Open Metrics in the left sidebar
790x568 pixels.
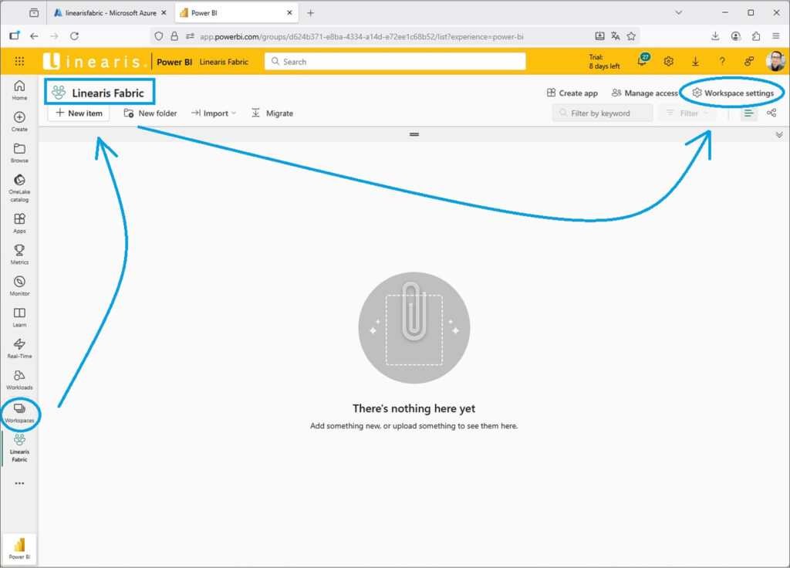pos(19,255)
